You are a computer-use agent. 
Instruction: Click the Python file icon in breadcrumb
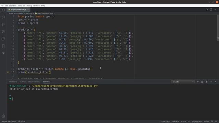[x=36, y=13]
